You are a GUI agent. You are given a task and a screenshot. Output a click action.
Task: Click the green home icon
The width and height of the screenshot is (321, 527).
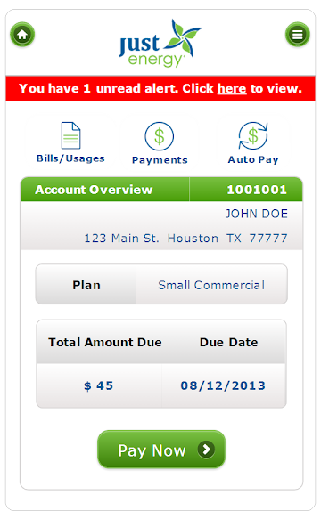pos(22,35)
